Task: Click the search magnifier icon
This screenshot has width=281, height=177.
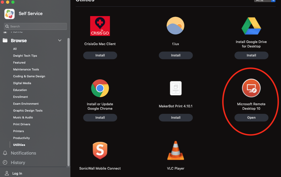Action: [x=7, y=26]
